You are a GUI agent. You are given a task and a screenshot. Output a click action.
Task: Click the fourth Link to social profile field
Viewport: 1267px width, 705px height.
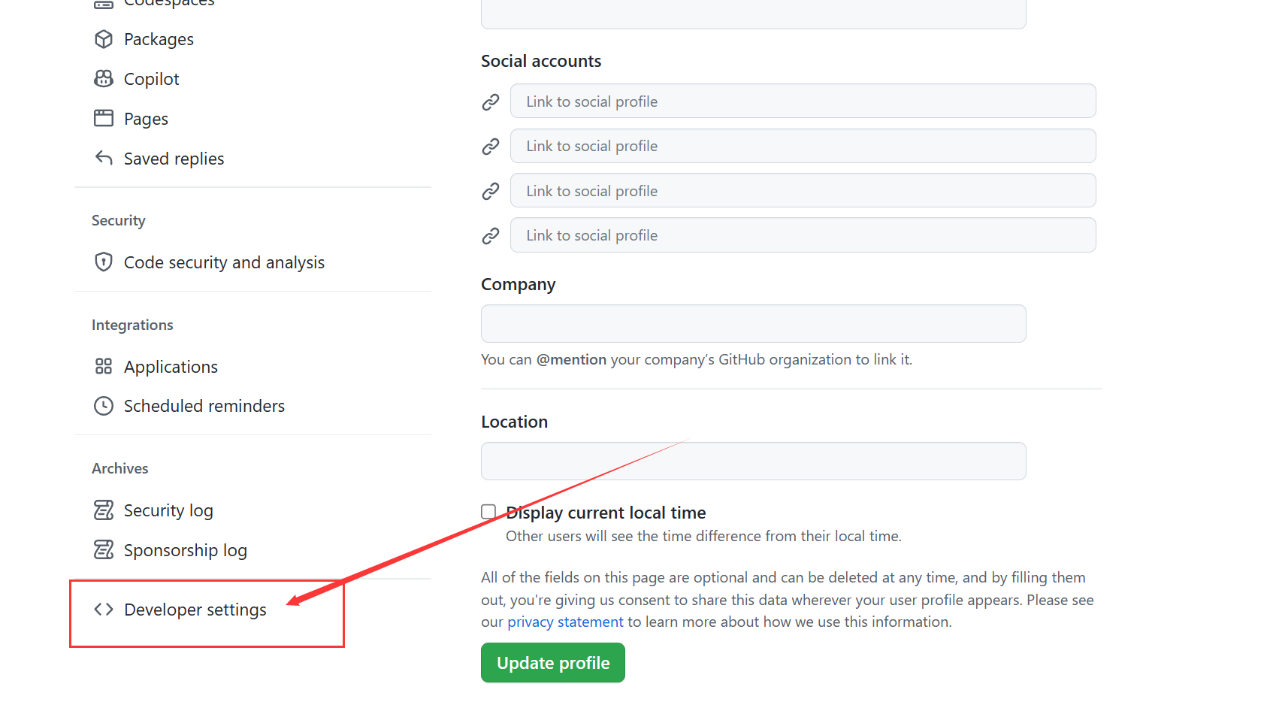point(803,235)
